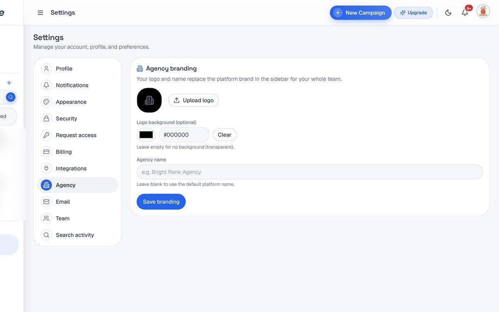This screenshot has width=499, height=312.
Task: Click the Integrations plug icon
Action: pyautogui.click(x=46, y=168)
